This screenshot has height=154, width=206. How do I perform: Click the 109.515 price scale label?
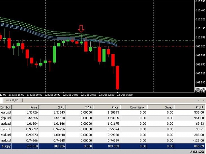pyautogui.click(x=201, y=73)
